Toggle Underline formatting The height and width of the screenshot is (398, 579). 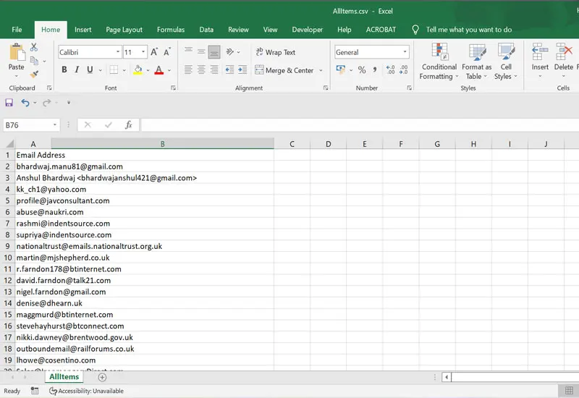point(90,69)
